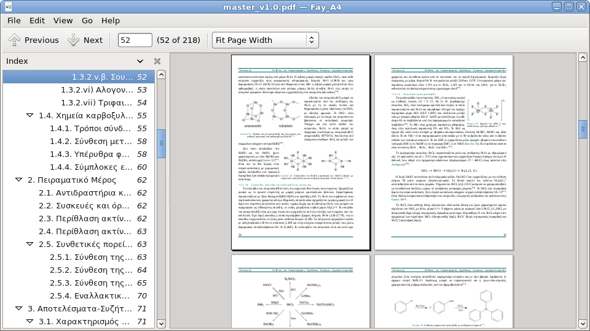This screenshot has height=331, width=590.
Task: Click the document view scroll up arrow
Action: [583, 58]
